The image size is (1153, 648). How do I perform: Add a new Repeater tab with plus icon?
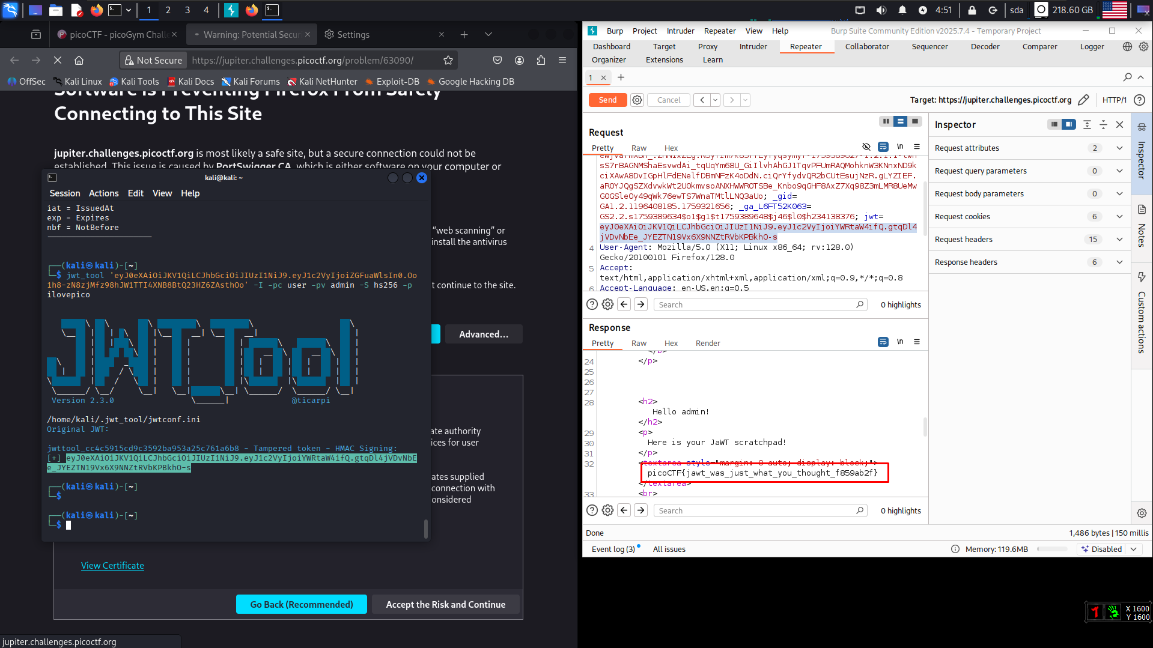click(621, 77)
